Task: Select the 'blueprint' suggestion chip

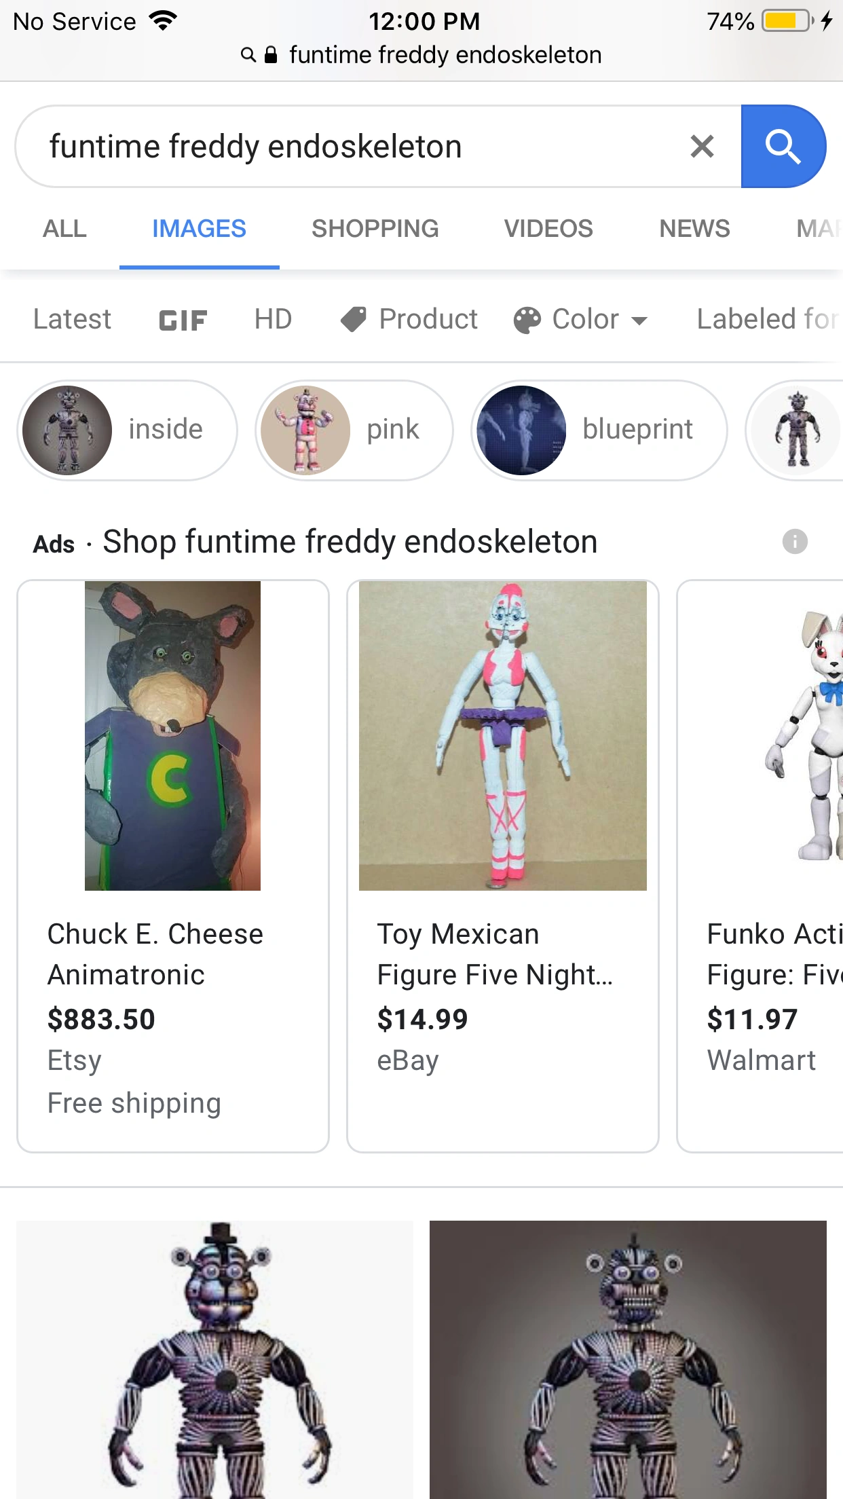Action: tap(599, 430)
